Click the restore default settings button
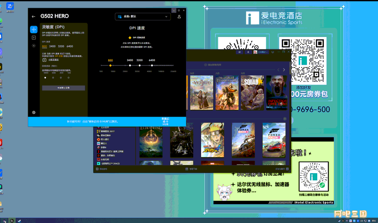The width and height of the screenshot is (378, 223). point(63,88)
